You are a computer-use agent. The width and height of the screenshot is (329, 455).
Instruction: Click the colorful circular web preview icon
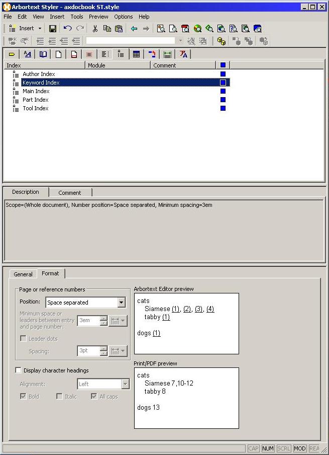[197, 28]
